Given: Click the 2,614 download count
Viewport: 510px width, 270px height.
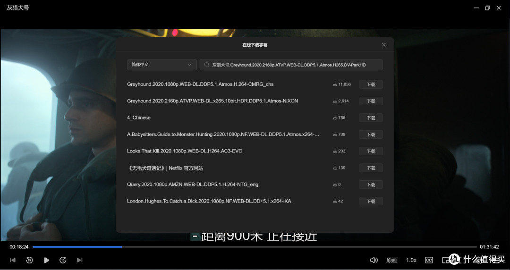Looking at the screenshot, I should [x=341, y=101].
